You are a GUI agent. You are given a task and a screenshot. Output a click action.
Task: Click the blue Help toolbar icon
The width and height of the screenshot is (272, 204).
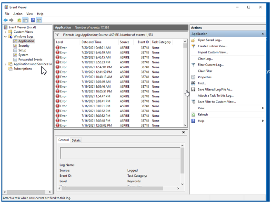[x=33, y=20]
